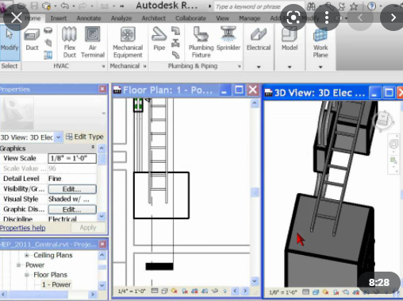Image resolution: width=403 pixels, height=301 pixels.
Task: Open the 3D View type selector dropdown
Action: 59,137
